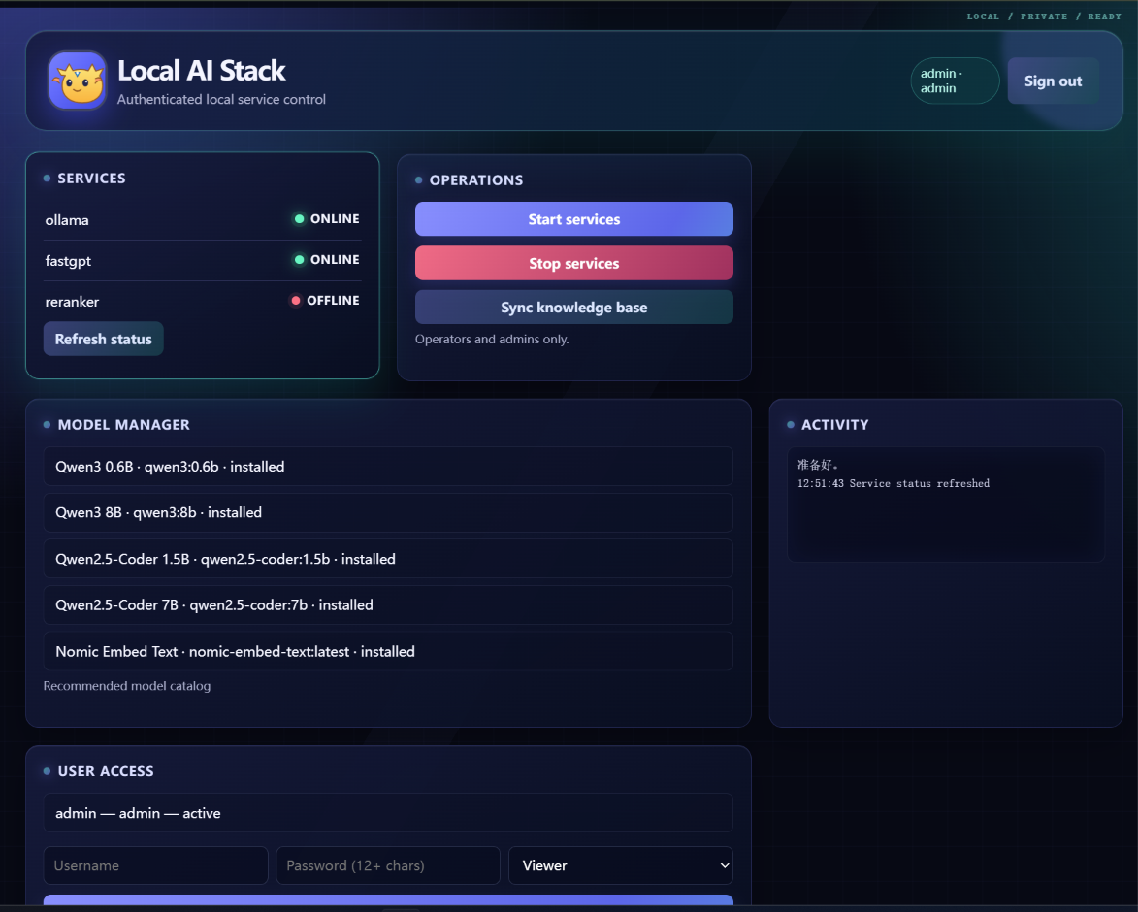The image size is (1138, 912).
Task: Click 'Authenticated local service control' subtitle
Action: 221,99
